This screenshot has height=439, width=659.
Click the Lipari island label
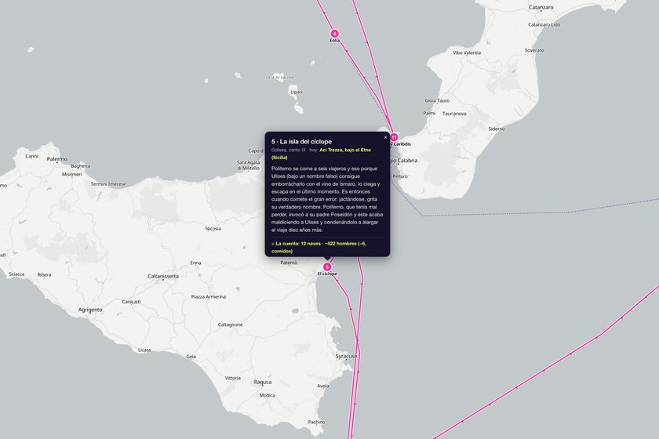(x=297, y=92)
